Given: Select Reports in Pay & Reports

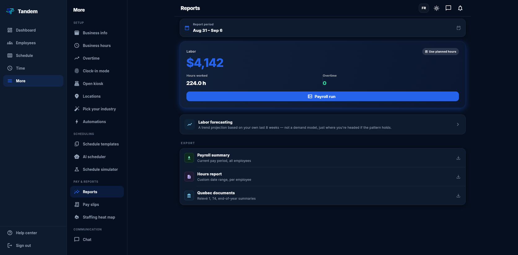Looking at the screenshot, I should (x=97, y=192).
